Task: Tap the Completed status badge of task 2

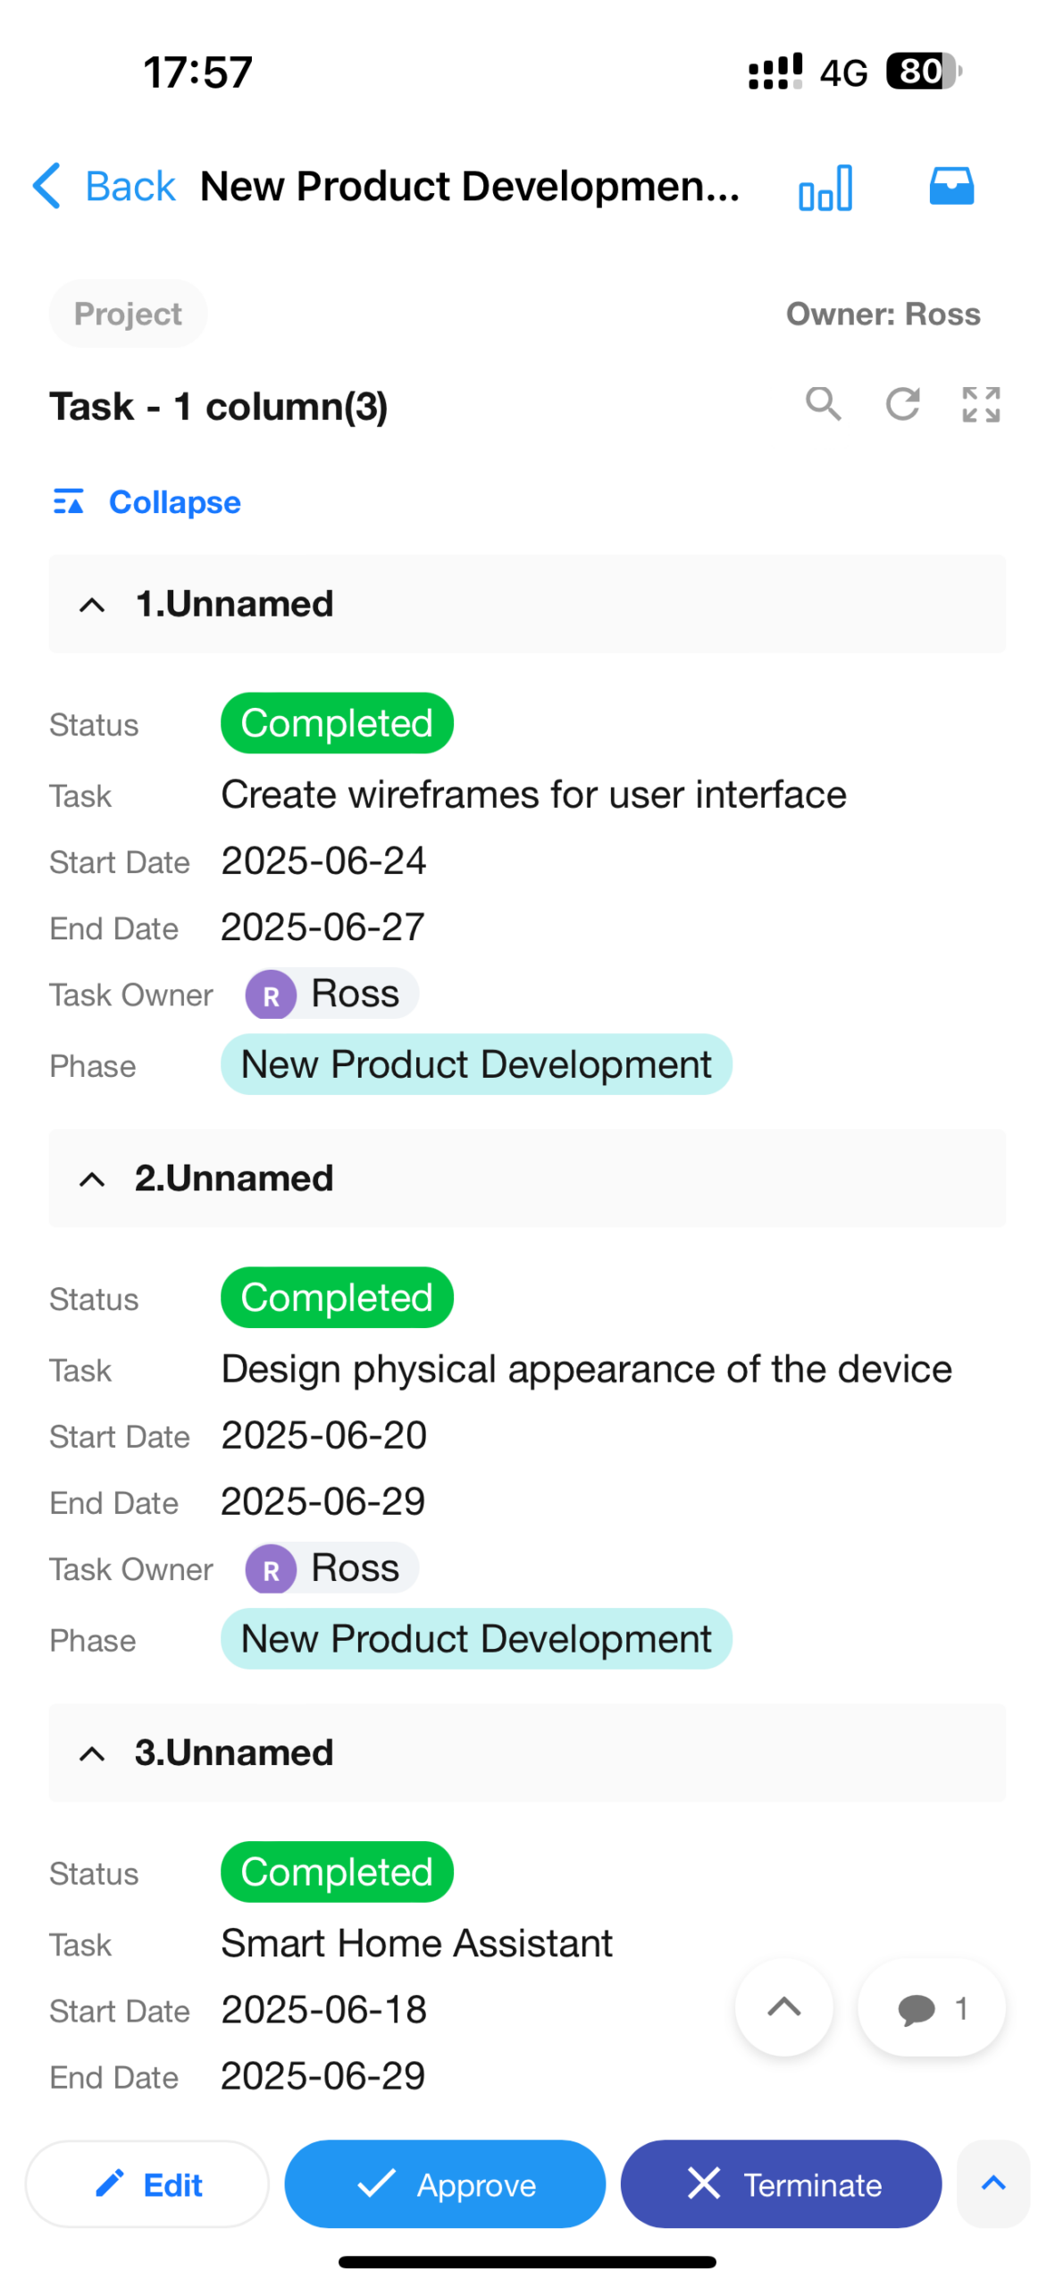Action: coord(337,1297)
